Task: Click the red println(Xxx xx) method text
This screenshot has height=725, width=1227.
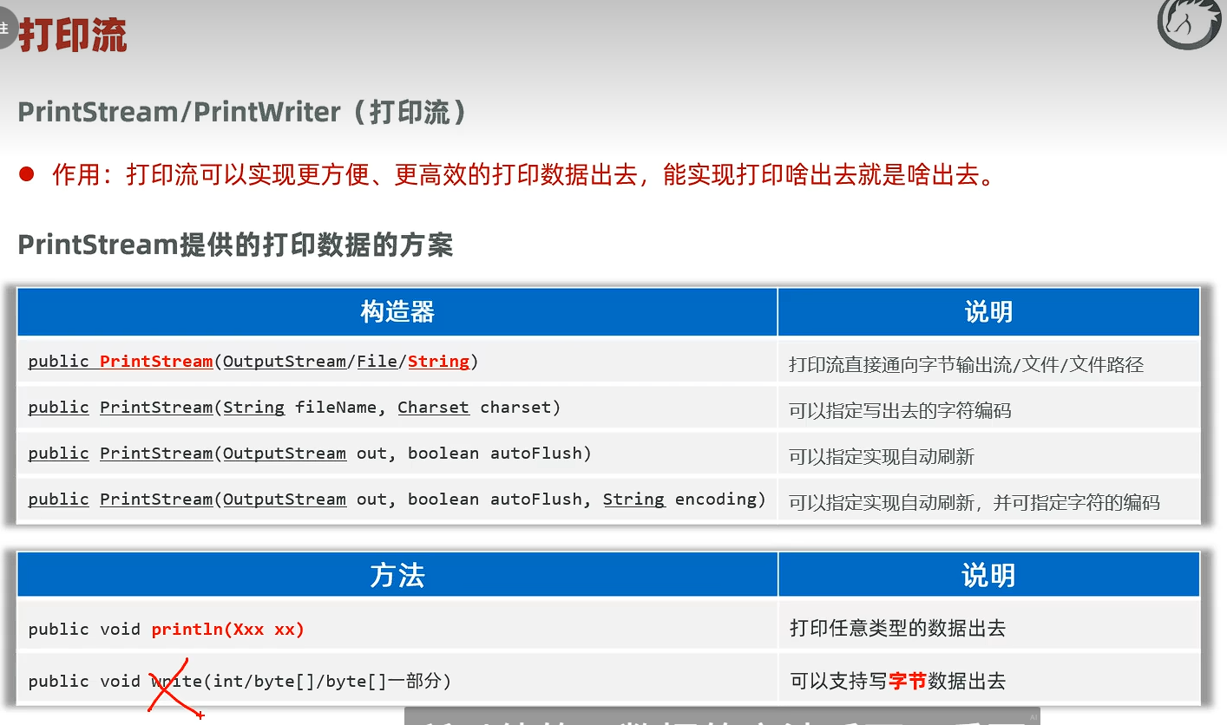Action: 228,630
